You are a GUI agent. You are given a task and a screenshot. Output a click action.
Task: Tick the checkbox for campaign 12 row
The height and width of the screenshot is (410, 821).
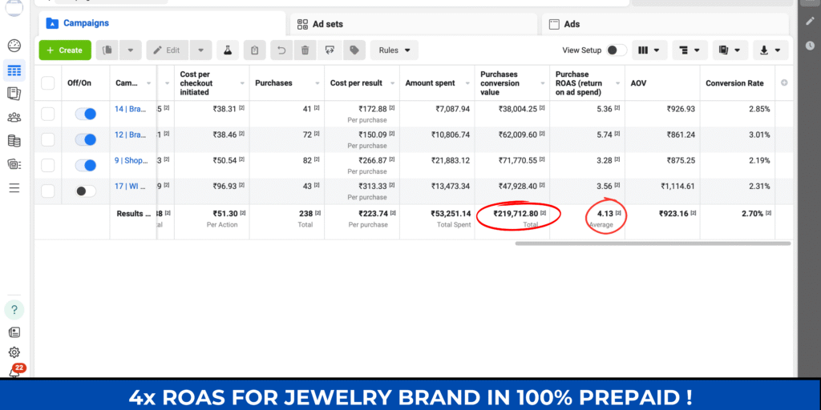[48, 139]
